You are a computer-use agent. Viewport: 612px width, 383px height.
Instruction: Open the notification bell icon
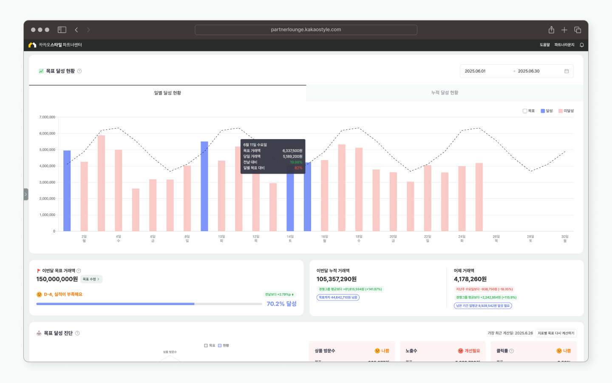click(x=582, y=45)
